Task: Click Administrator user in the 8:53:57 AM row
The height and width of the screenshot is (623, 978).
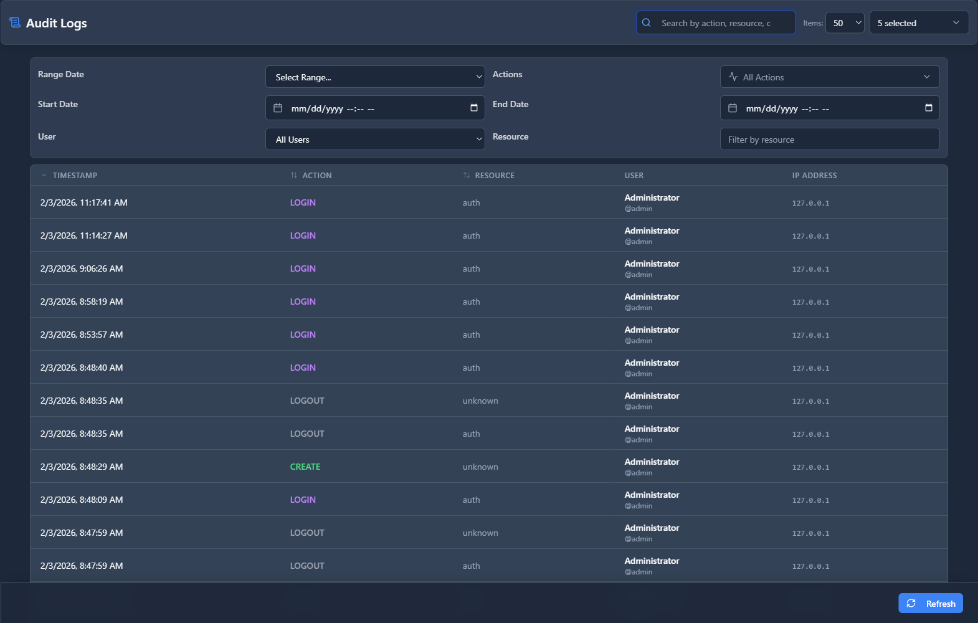Action: 652,330
